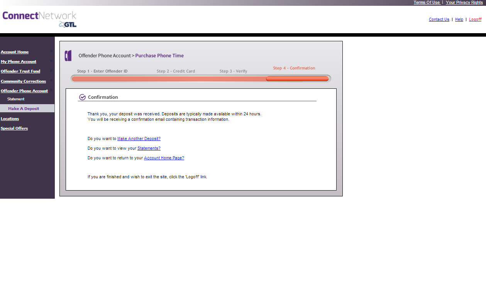
Task: Click the ConnectNetwork GTL logo
Action: click(39, 19)
